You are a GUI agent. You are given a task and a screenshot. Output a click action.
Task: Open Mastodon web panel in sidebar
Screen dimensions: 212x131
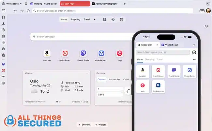tap(3, 64)
